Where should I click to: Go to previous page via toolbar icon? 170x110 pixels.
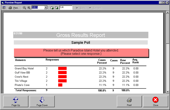click(52, 8)
